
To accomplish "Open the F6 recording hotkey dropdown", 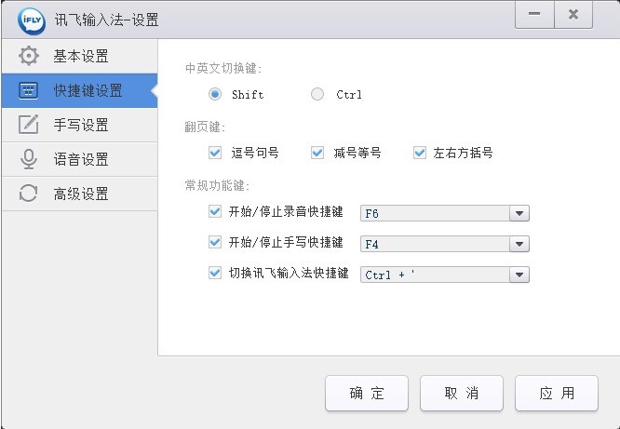I will coord(519,213).
